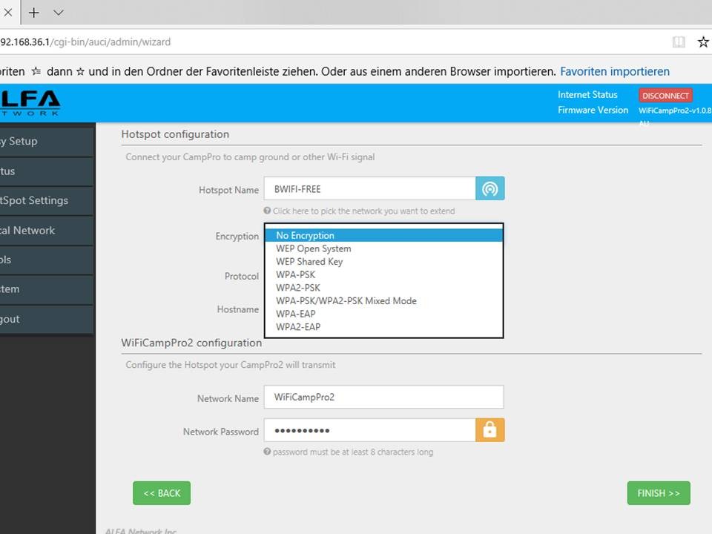This screenshot has width=712, height=534.
Task: Open Easy Setup sidebar item
Action: point(47,141)
